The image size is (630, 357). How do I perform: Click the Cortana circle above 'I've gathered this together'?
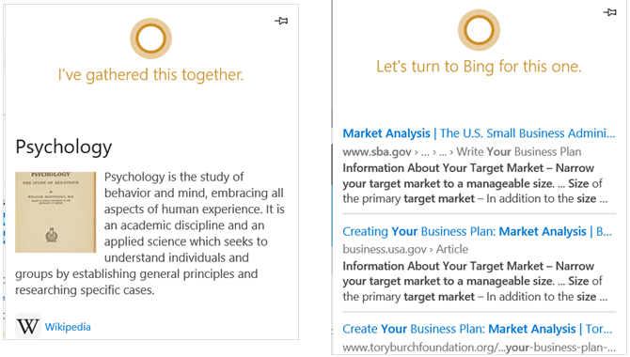(150, 39)
